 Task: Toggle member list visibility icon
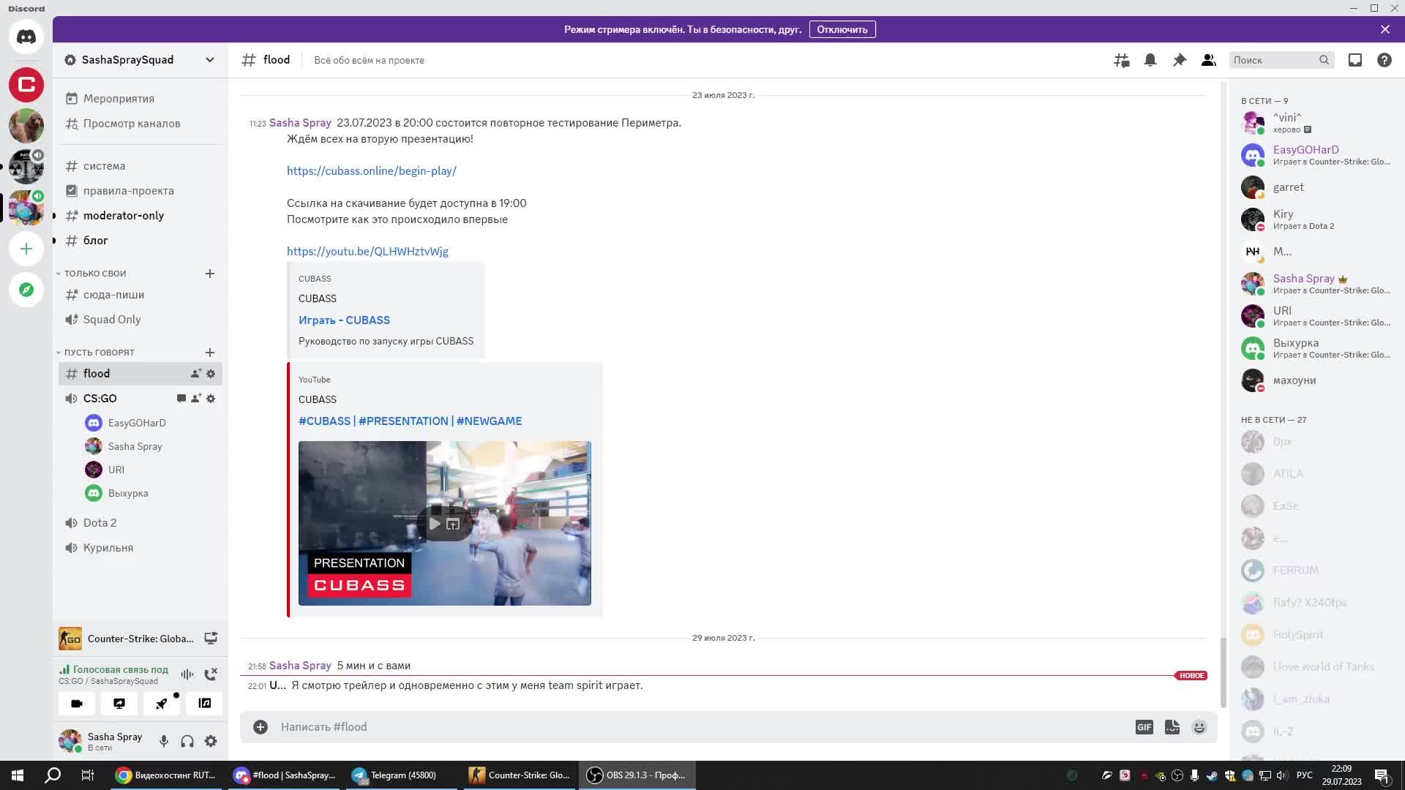1208,60
